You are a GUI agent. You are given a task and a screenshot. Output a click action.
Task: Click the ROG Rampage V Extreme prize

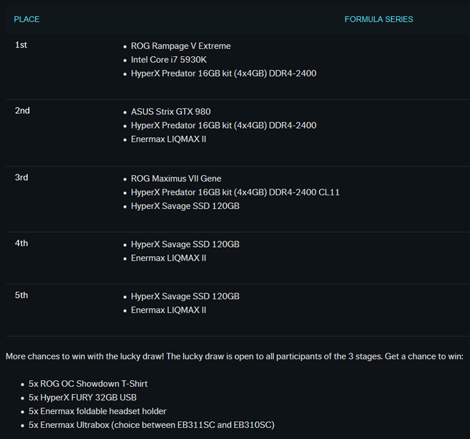(x=181, y=46)
